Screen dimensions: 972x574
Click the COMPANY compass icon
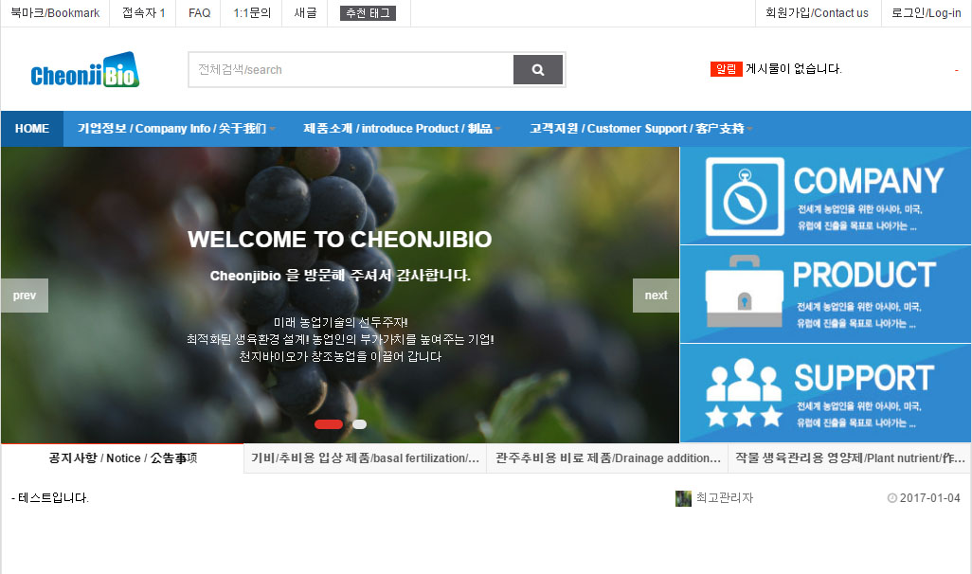point(745,196)
